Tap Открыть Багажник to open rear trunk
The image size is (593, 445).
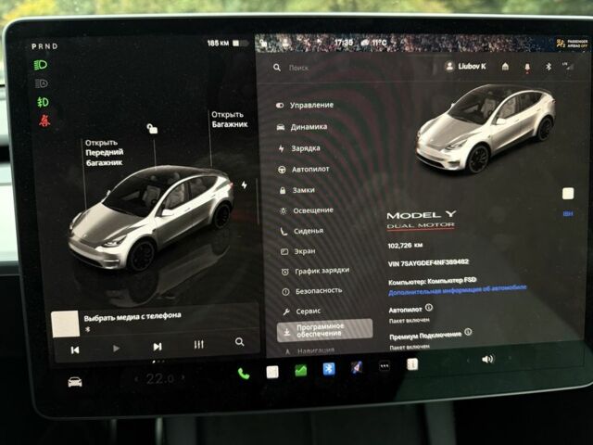pyautogui.click(x=227, y=119)
